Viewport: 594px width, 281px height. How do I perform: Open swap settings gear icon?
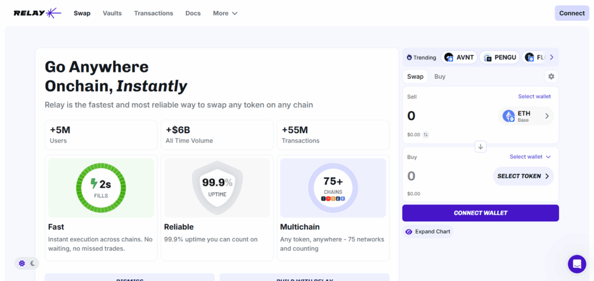[x=551, y=76]
